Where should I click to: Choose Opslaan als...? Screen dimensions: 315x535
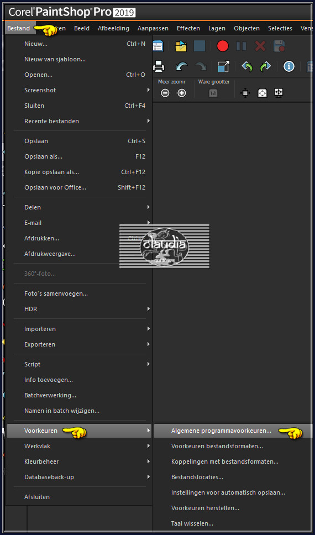pyautogui.click(x=80, y=156)
